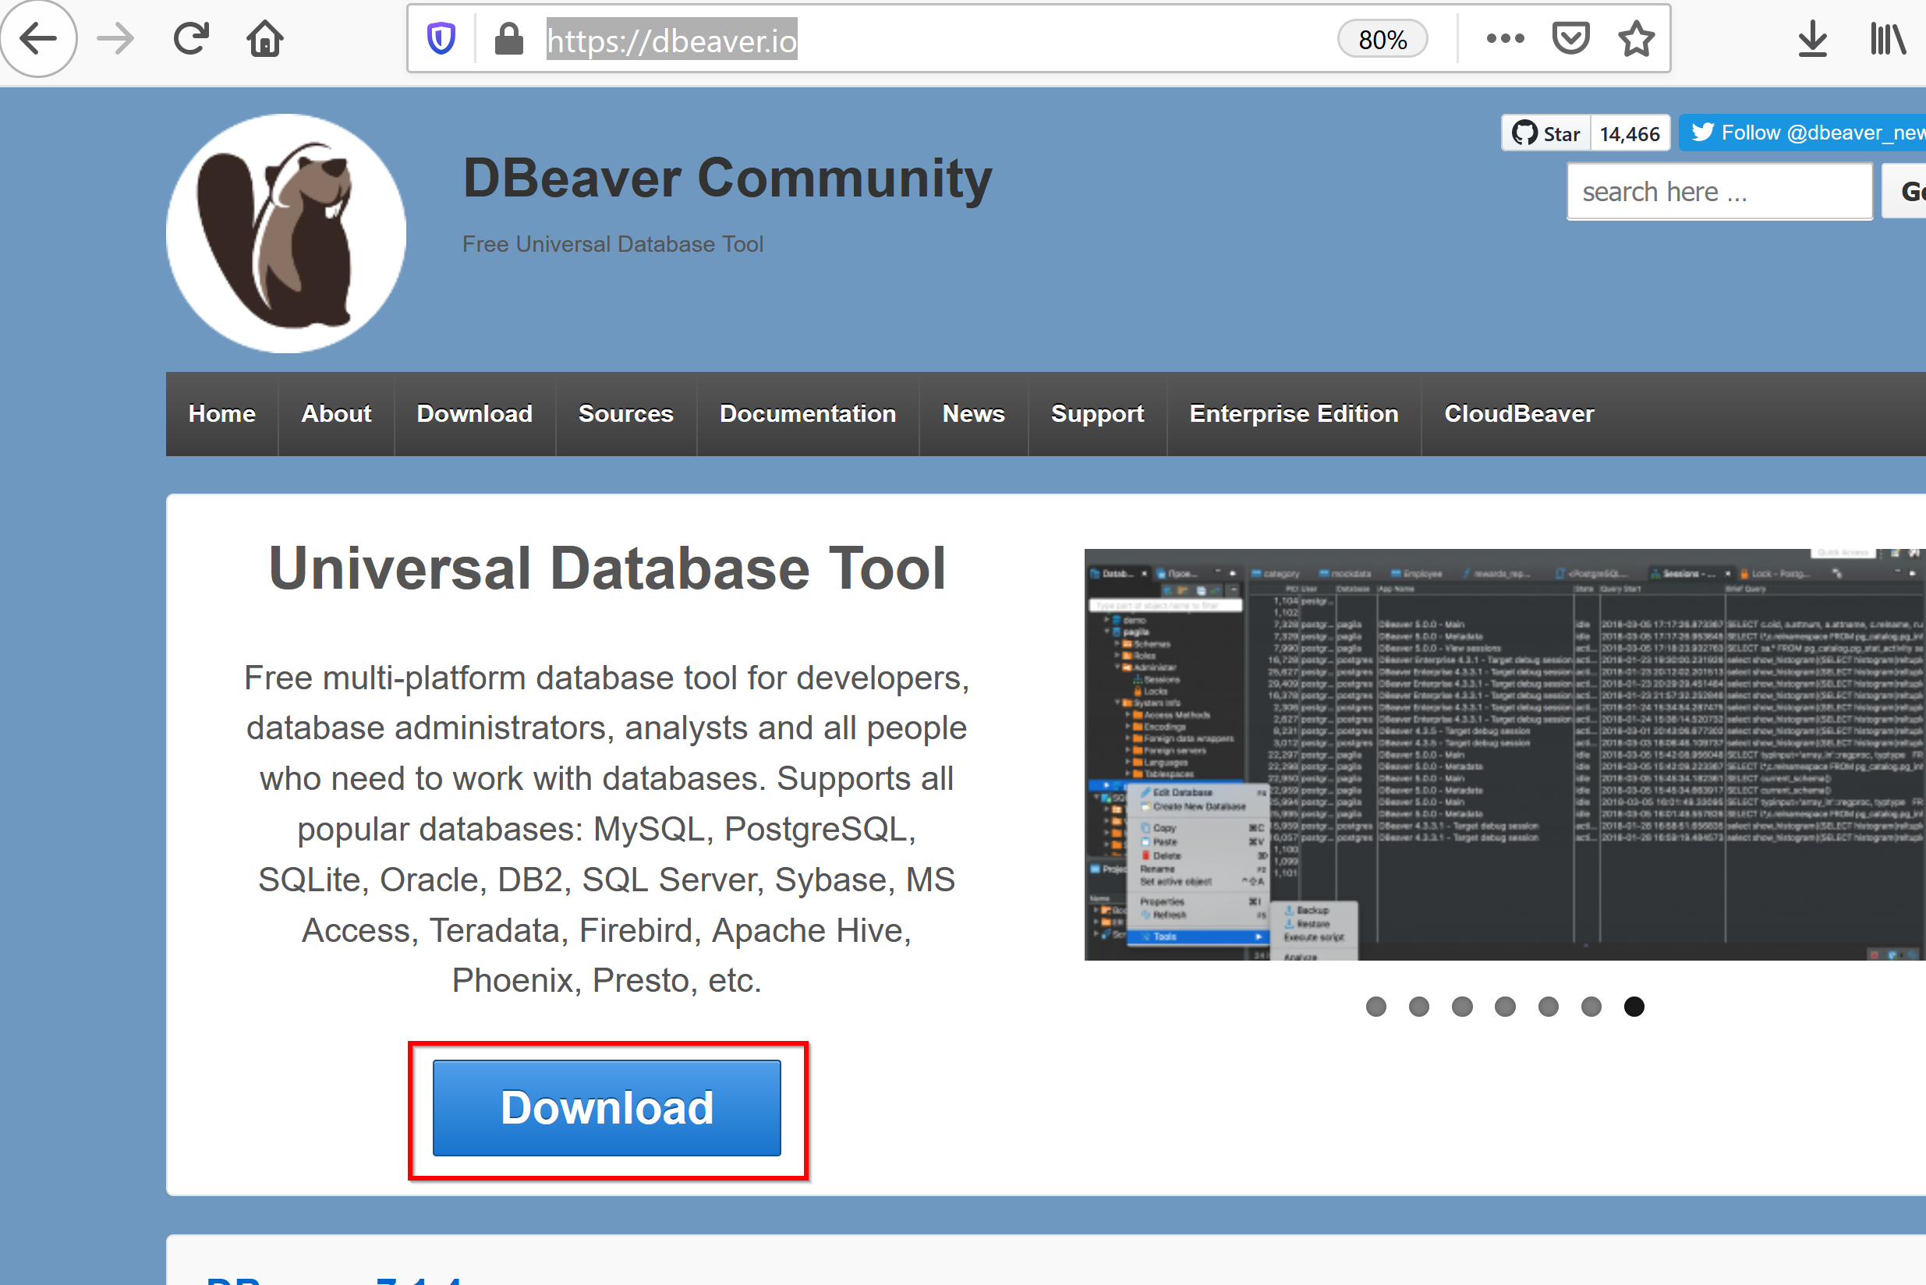Image resolution: width=1926 pixels, height=1285 pixels.
Task: Open the Download item in navigation bar
Action: click(x=475, y=414)
